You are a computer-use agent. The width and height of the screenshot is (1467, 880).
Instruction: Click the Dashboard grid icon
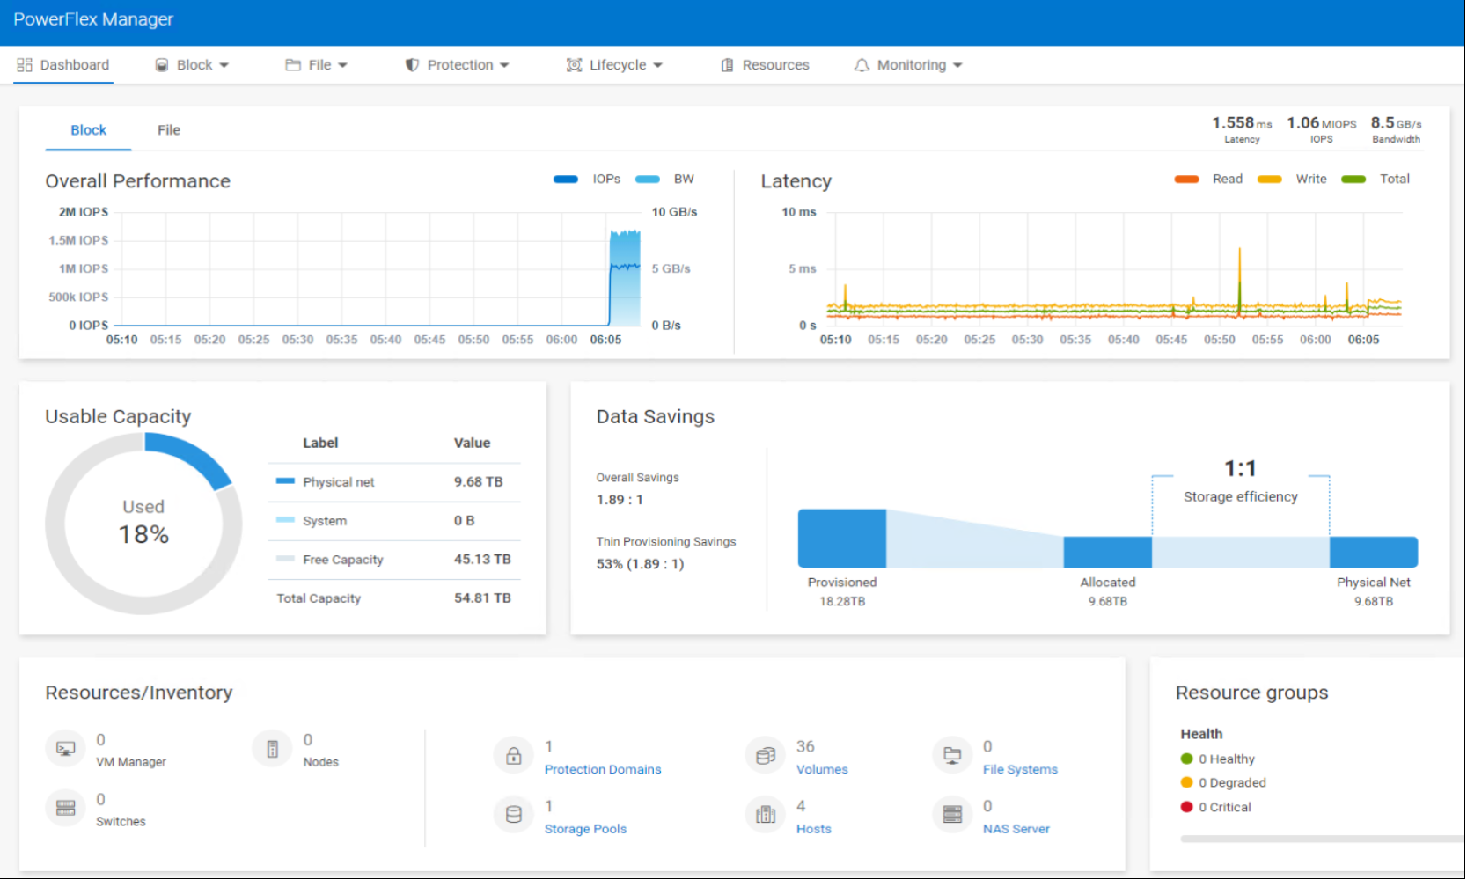pos(25,65)
